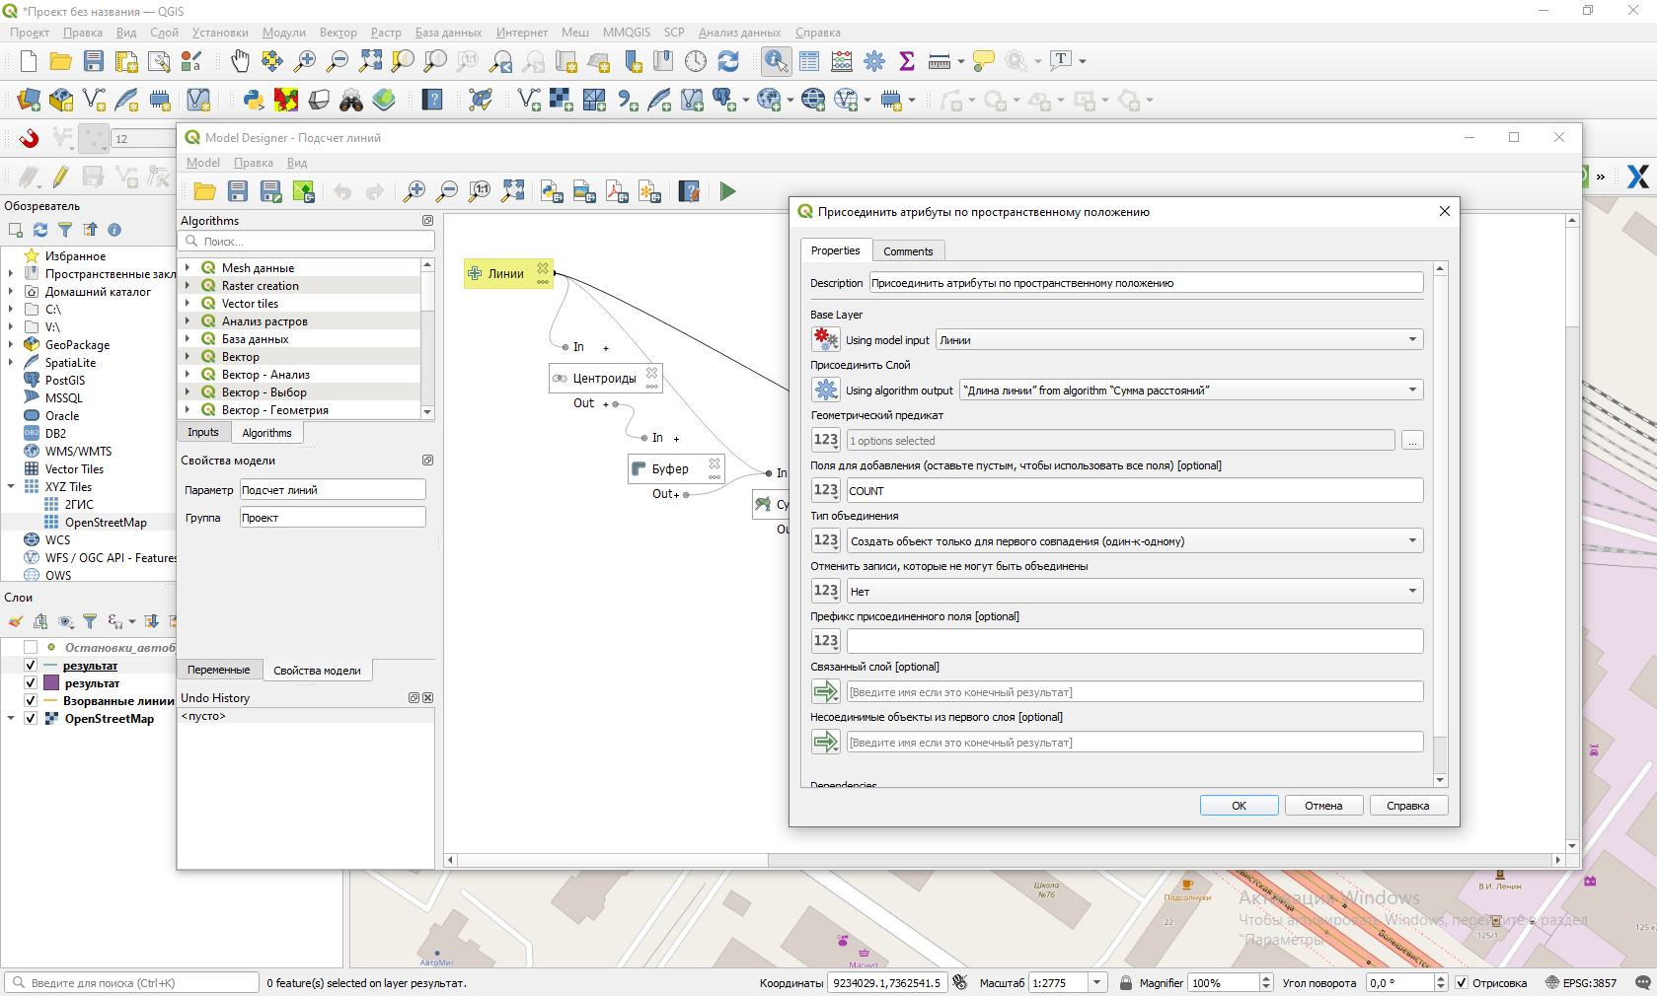This screenshot has height=996, width=1657.
Task: Toggle the Отрисовка checkbox in status bar
Action: (x=1462, y=983)
